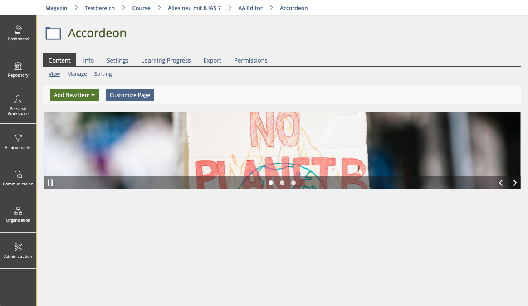The image size is (528, 306).
Task: Switch to the Settings tab
Action: pyautogui.click(x=117, y=60)
